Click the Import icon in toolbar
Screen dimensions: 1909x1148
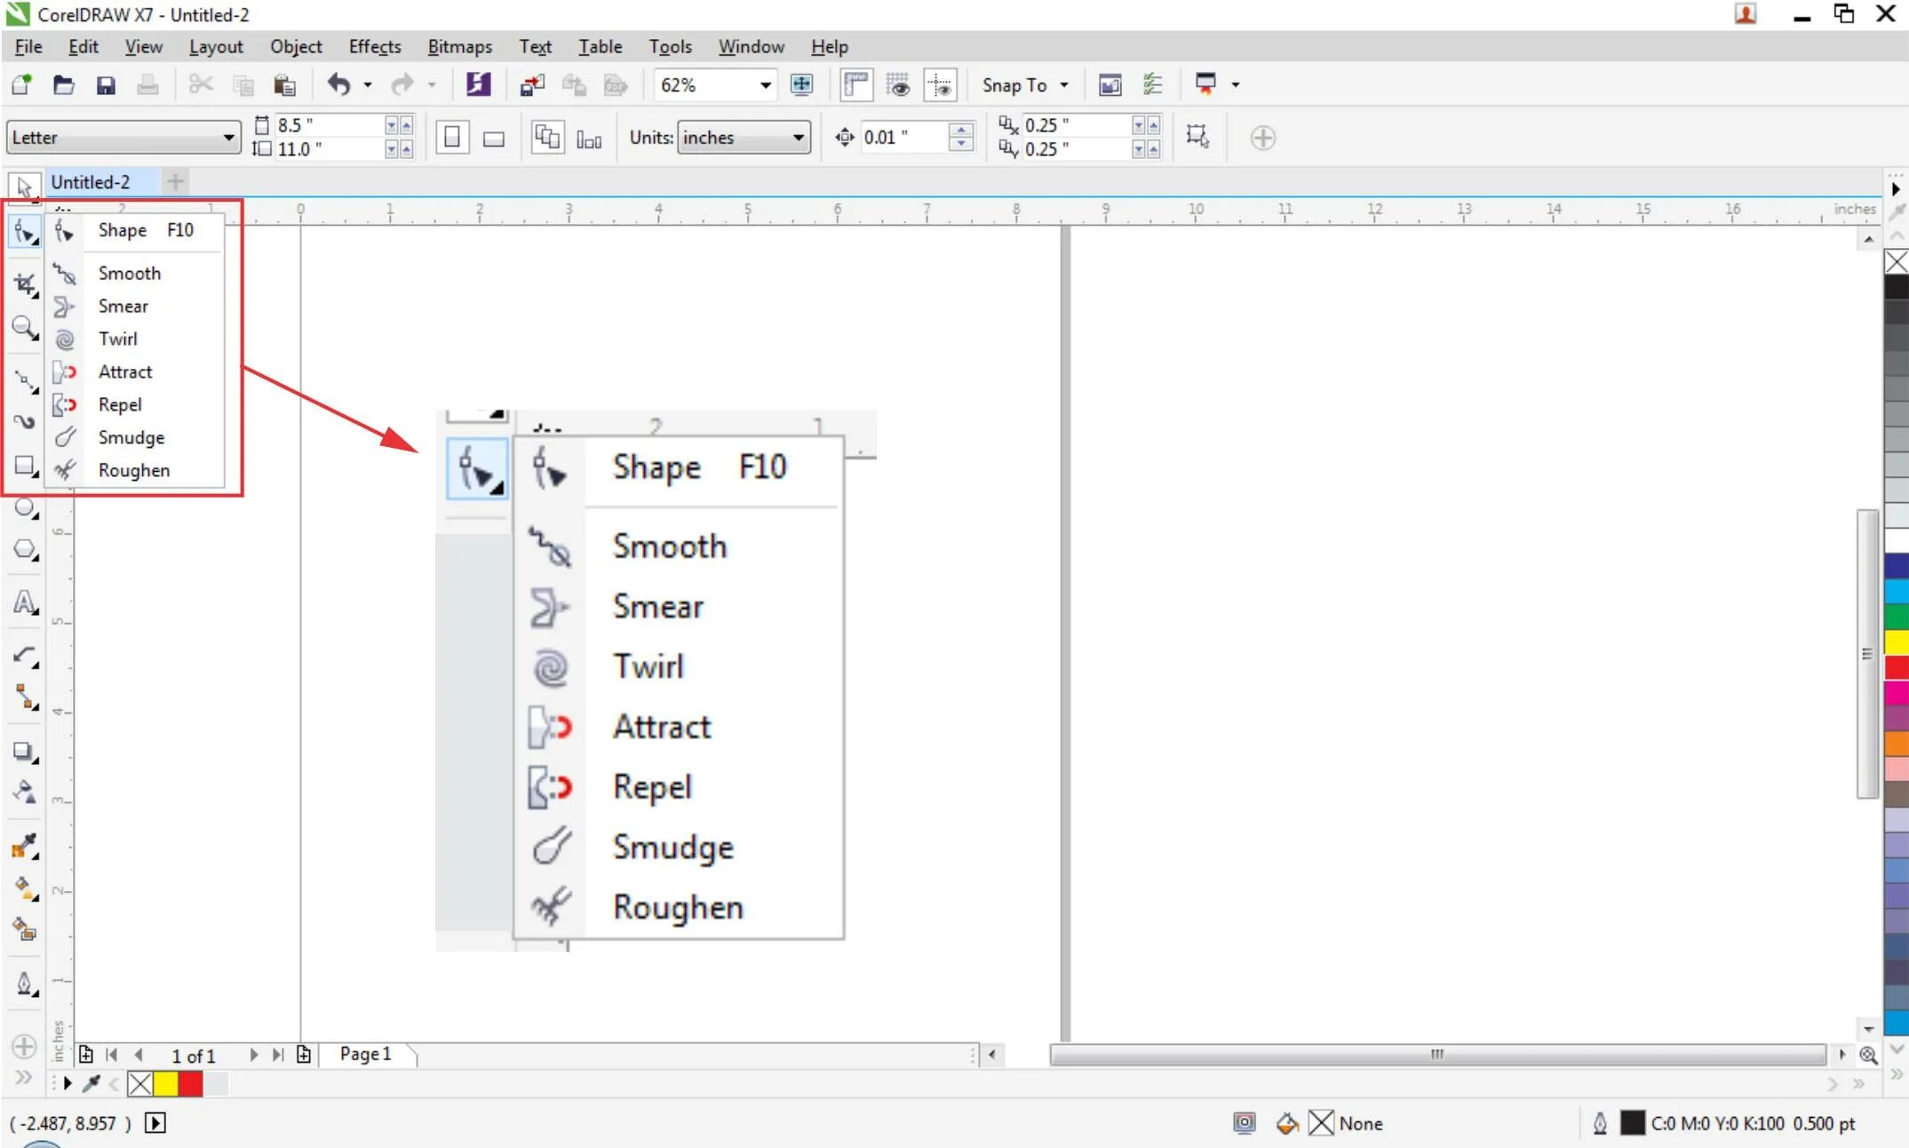532,85
